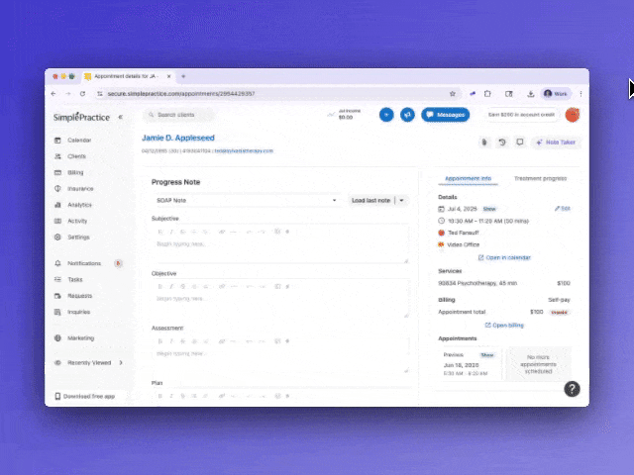Select Billing in the sidebar menu
The image size is (634, 475).
pos(75,172)
